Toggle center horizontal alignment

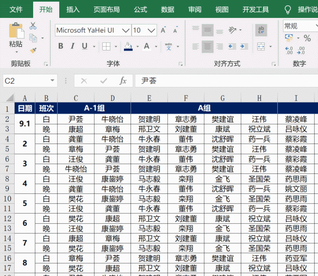coord(208,46)
